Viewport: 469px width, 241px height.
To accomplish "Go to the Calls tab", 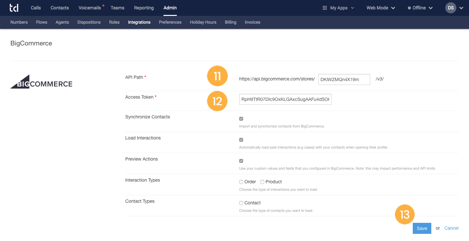I will [36, 8].
